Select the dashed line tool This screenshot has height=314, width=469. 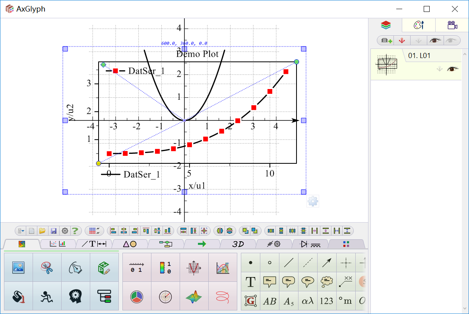point(308,263)
